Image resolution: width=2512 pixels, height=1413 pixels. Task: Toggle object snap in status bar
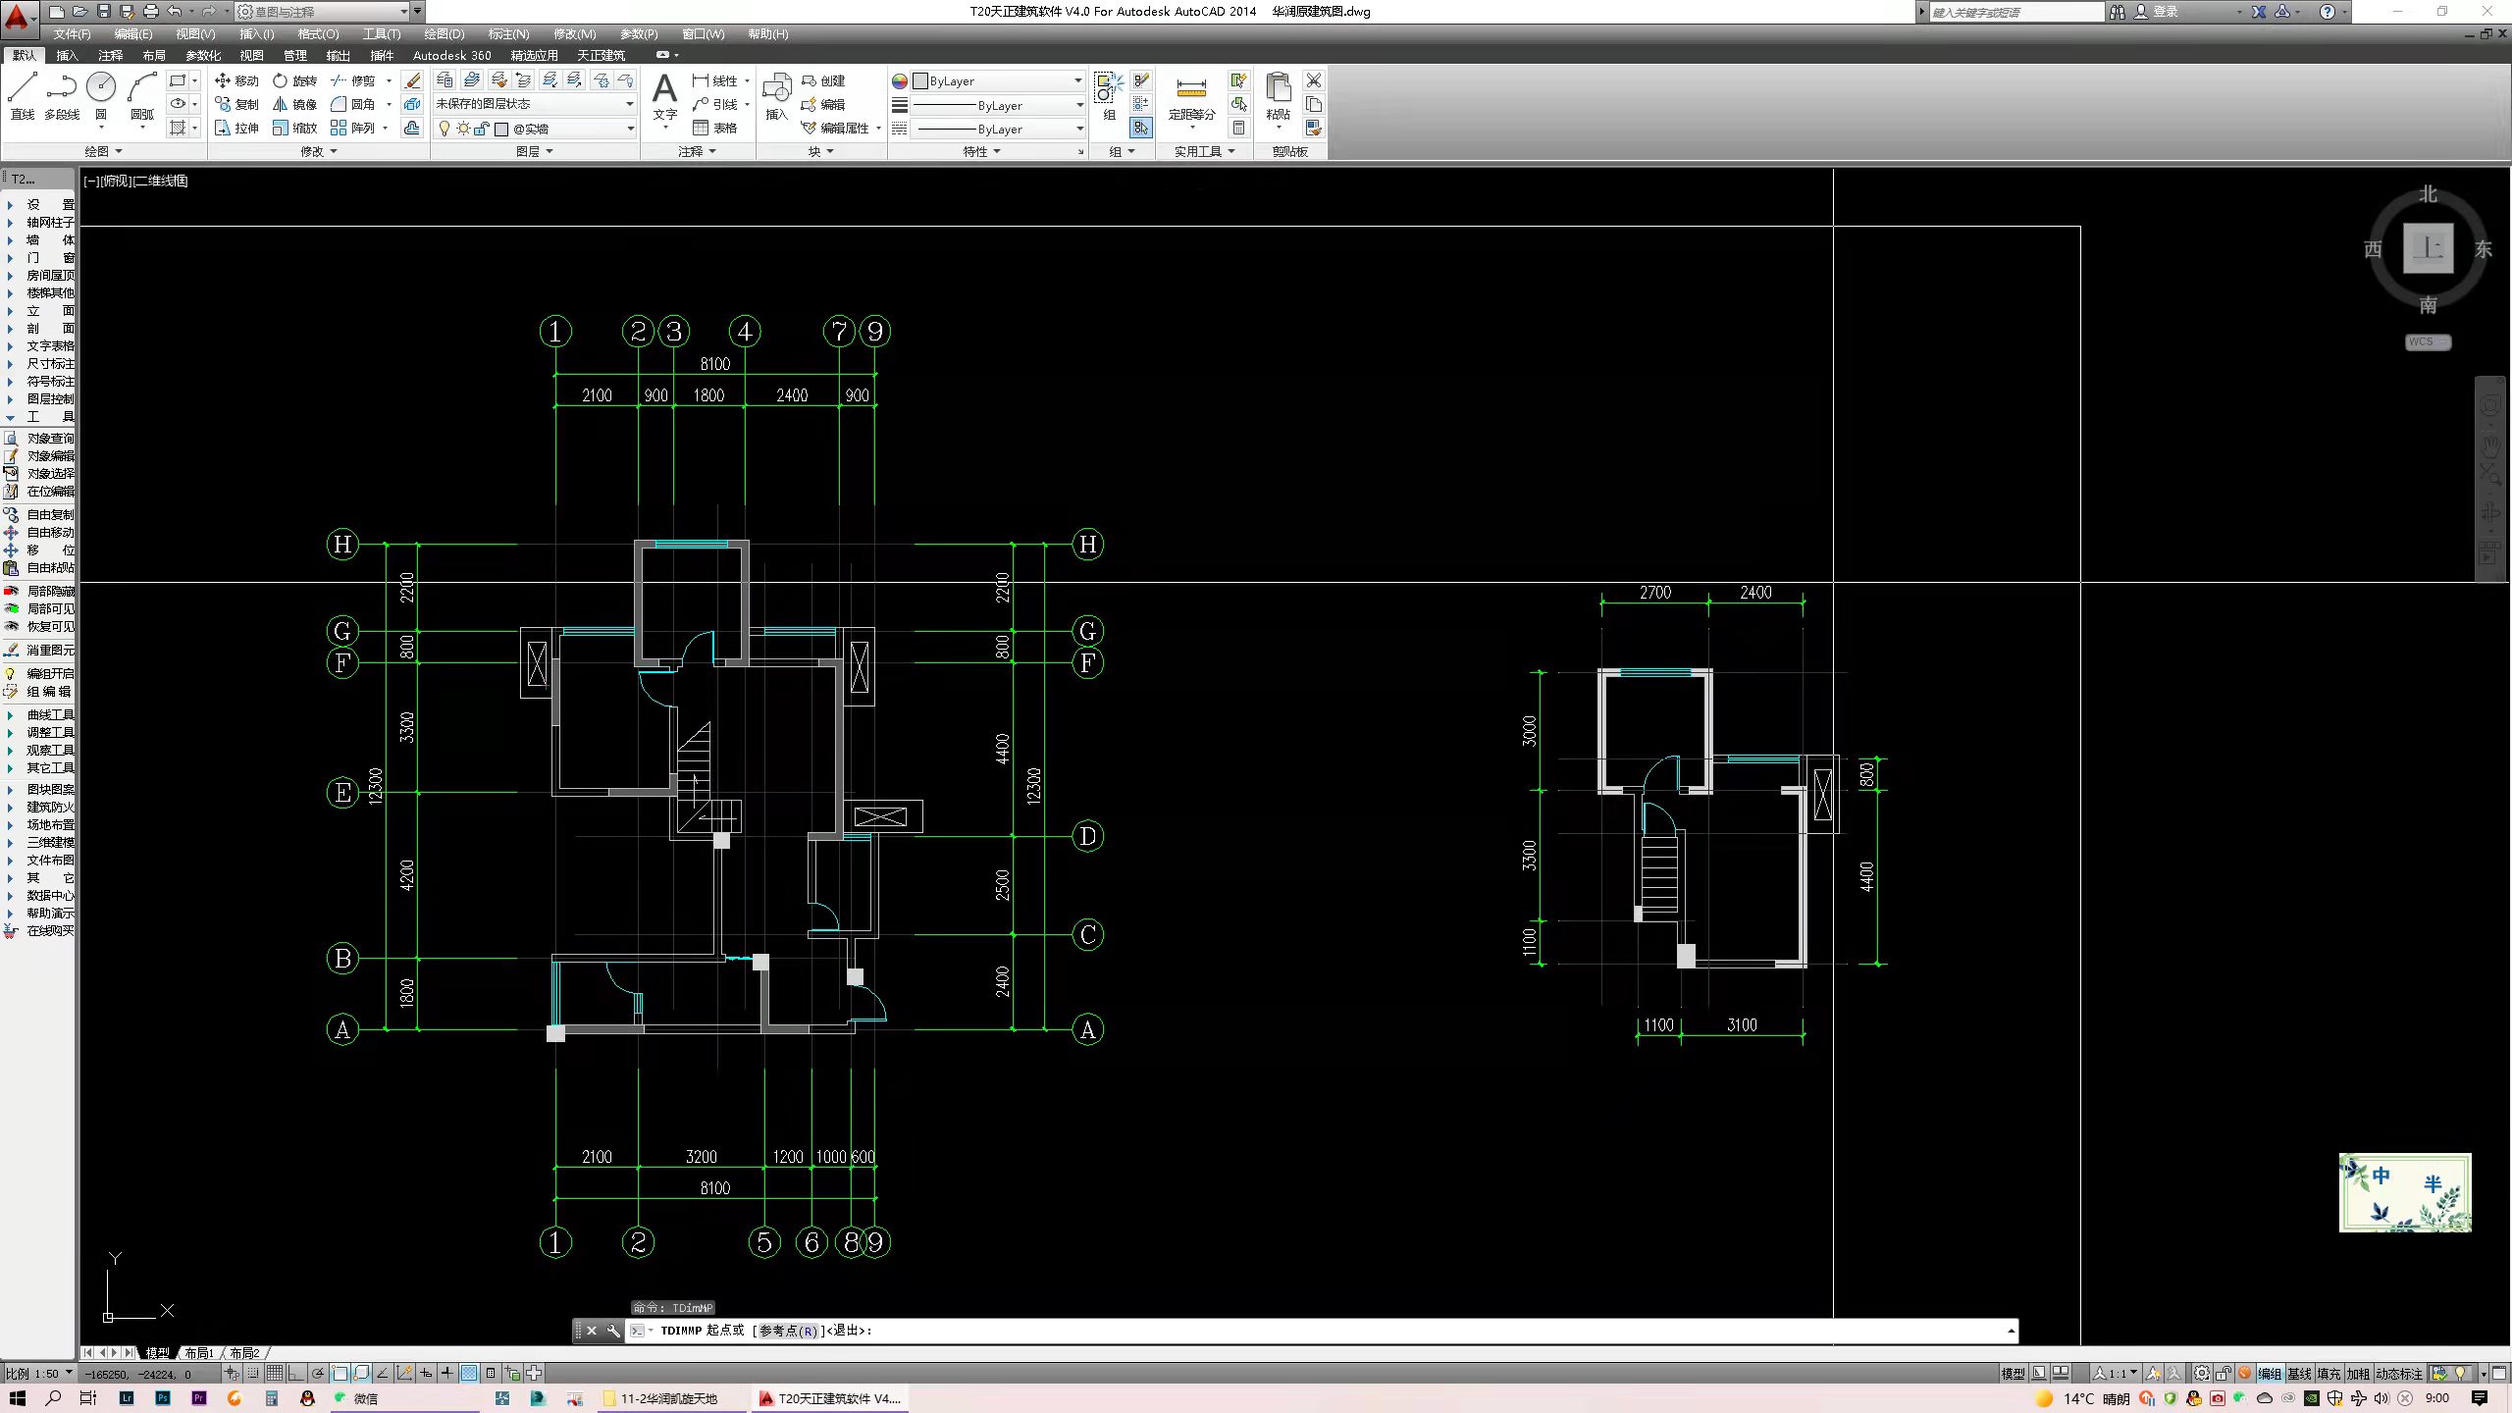pyautogui.click(x=340, y=1373)
